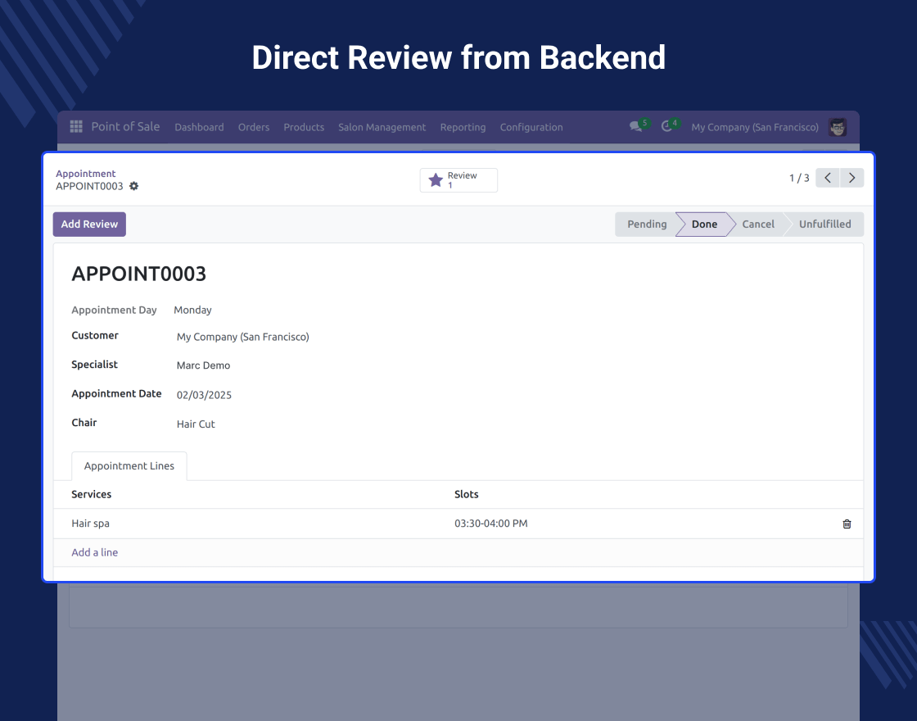Screen dimensions: 917x721
Task: Click the gear icon next to APPOINT0003
Action: coord(134,186)
